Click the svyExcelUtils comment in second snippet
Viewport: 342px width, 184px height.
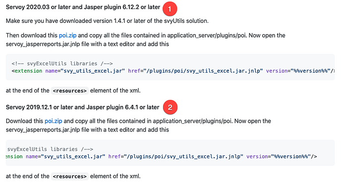click(x=50, y=149)
